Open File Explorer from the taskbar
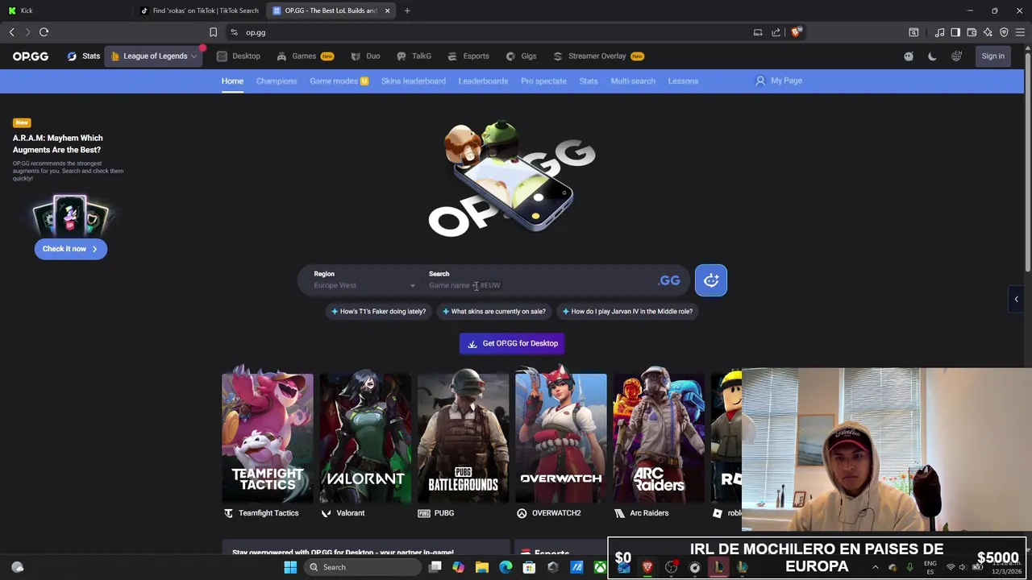Viewport: 1032px width, 580px height. tap(482, 567)
